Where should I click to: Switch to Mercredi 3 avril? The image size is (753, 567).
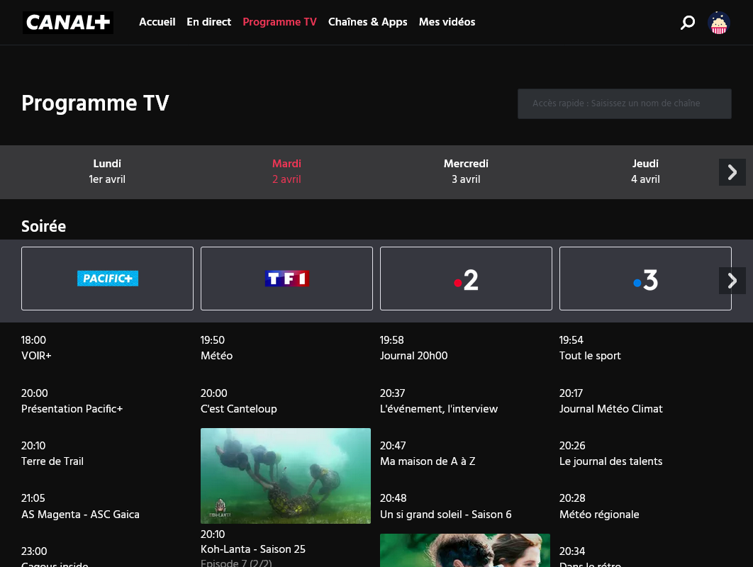(466, 172)
